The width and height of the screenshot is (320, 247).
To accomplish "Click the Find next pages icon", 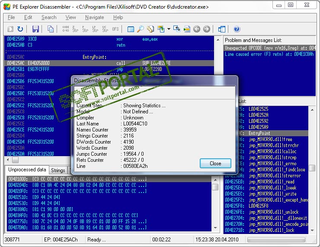I will click(x=150, y=29).
